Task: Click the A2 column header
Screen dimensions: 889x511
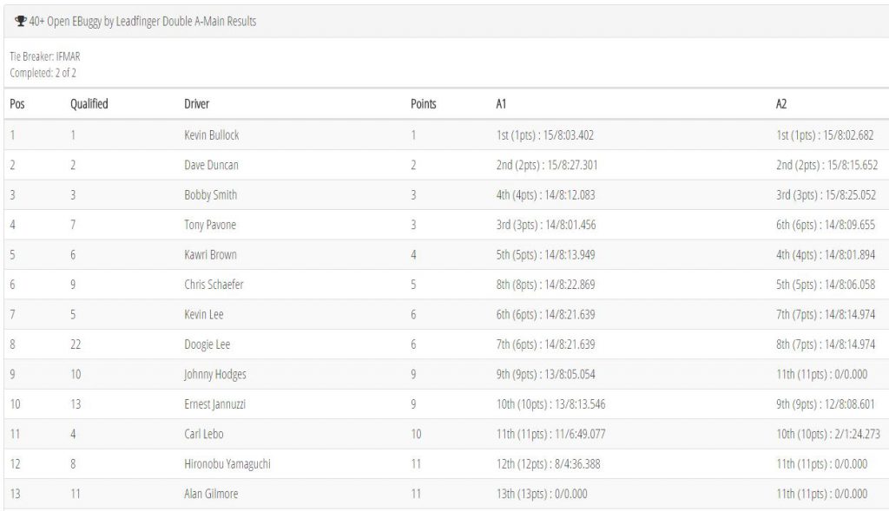Action: tap(781, 103)
